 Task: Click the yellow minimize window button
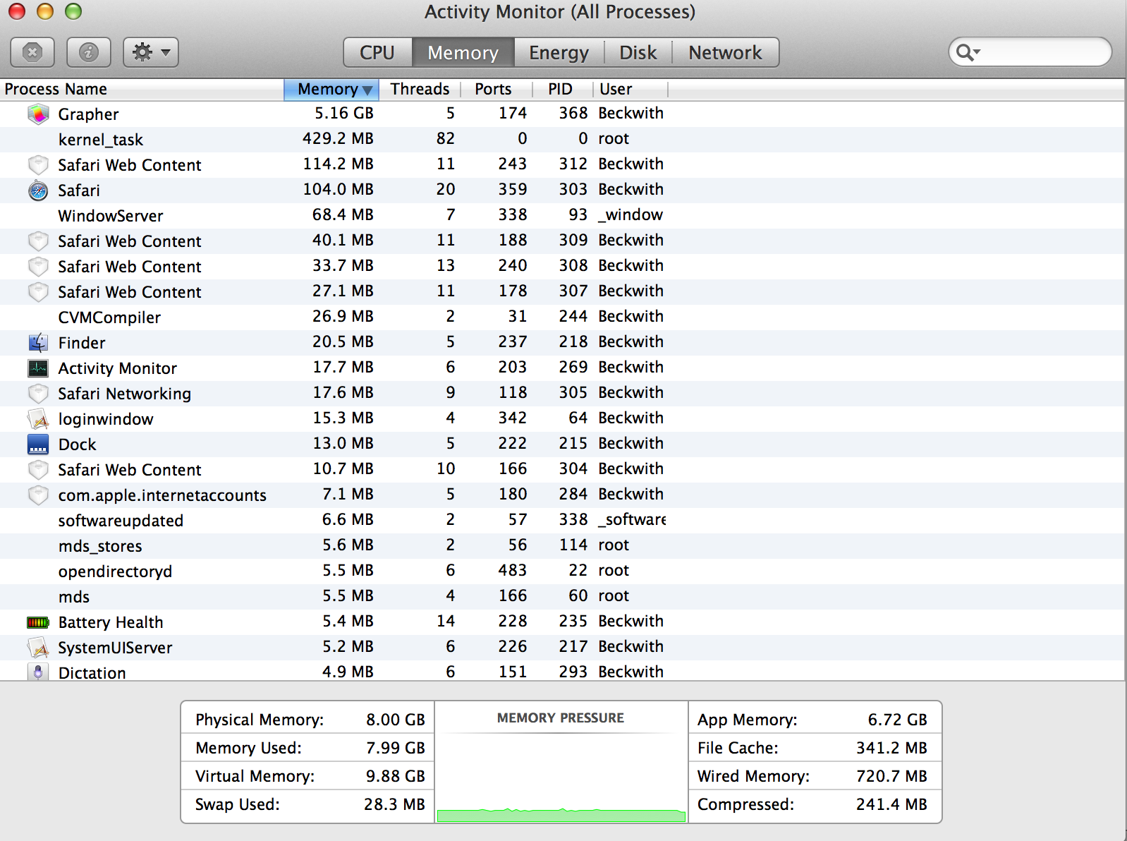click(45, 11)
